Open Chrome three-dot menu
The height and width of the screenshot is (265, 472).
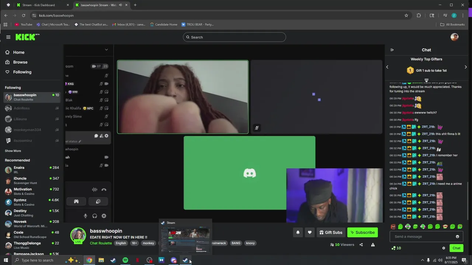(464, 15)
